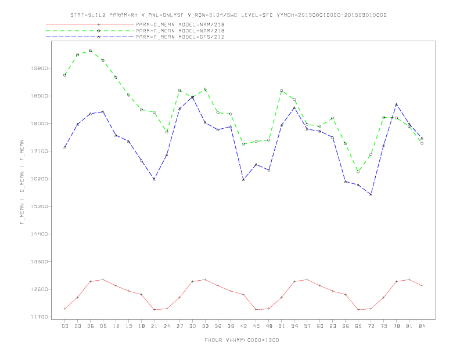Click the green dashed legend line sample
The width and height of the screenshot is (460, 355).
coord(90,31)
